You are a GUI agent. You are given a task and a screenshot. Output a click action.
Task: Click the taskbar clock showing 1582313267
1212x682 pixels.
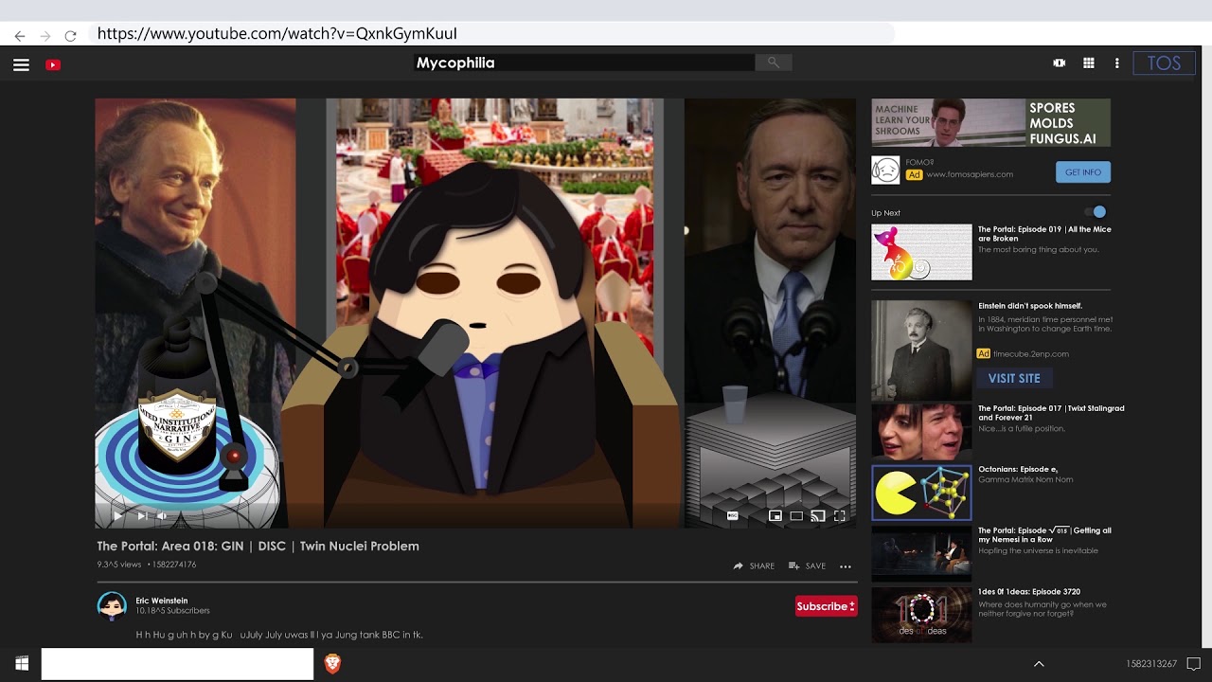click(x=1151, y=664)
